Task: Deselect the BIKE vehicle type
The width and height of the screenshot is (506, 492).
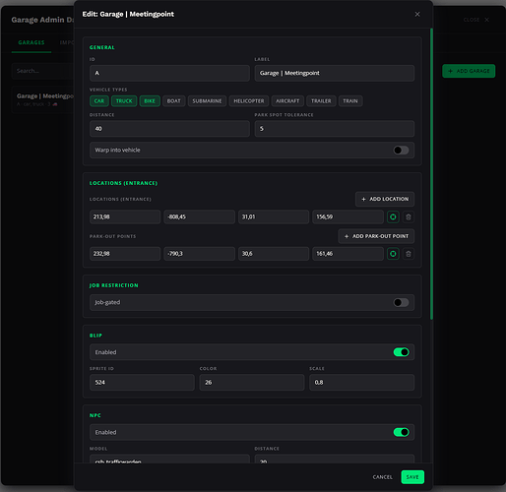Action: [150, 101]
